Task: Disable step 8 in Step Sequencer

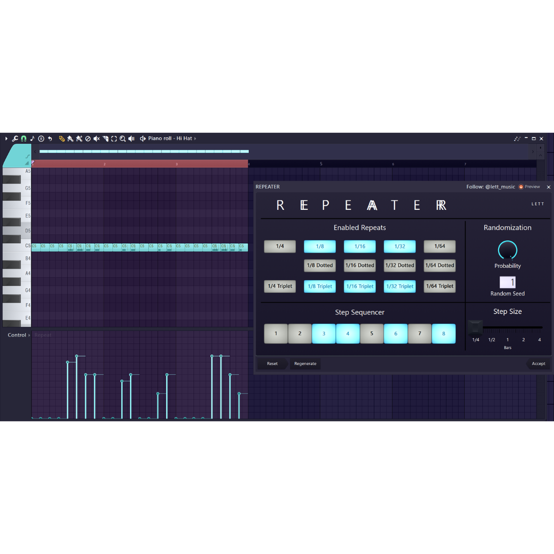Action: pos(443,333)
